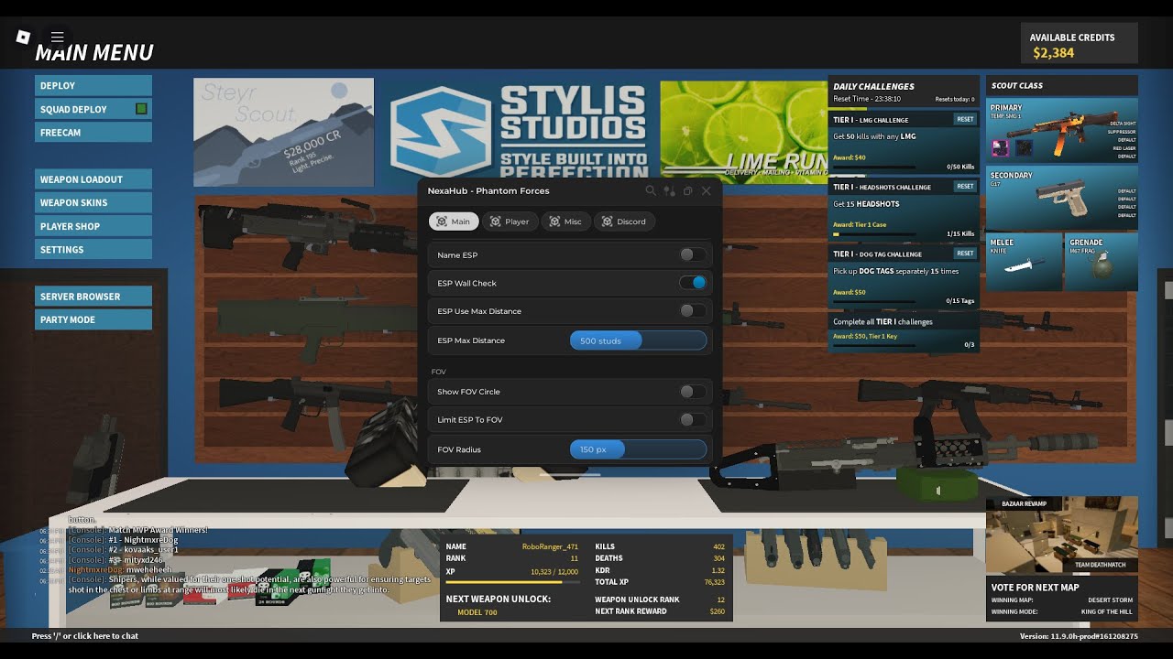Toggle ESP Use Max Distance switch
1173x659 pixels.
click(693, 311)
